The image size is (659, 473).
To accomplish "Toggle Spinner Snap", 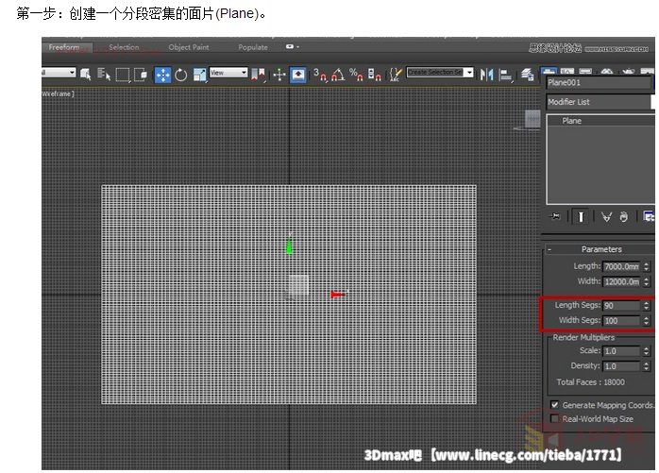I will coord(375,75).
